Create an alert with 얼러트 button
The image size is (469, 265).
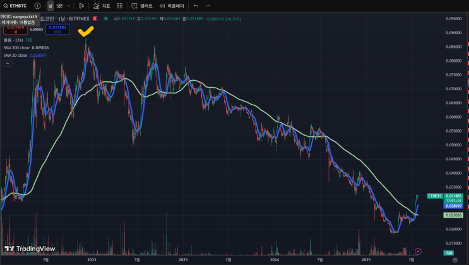142,6
